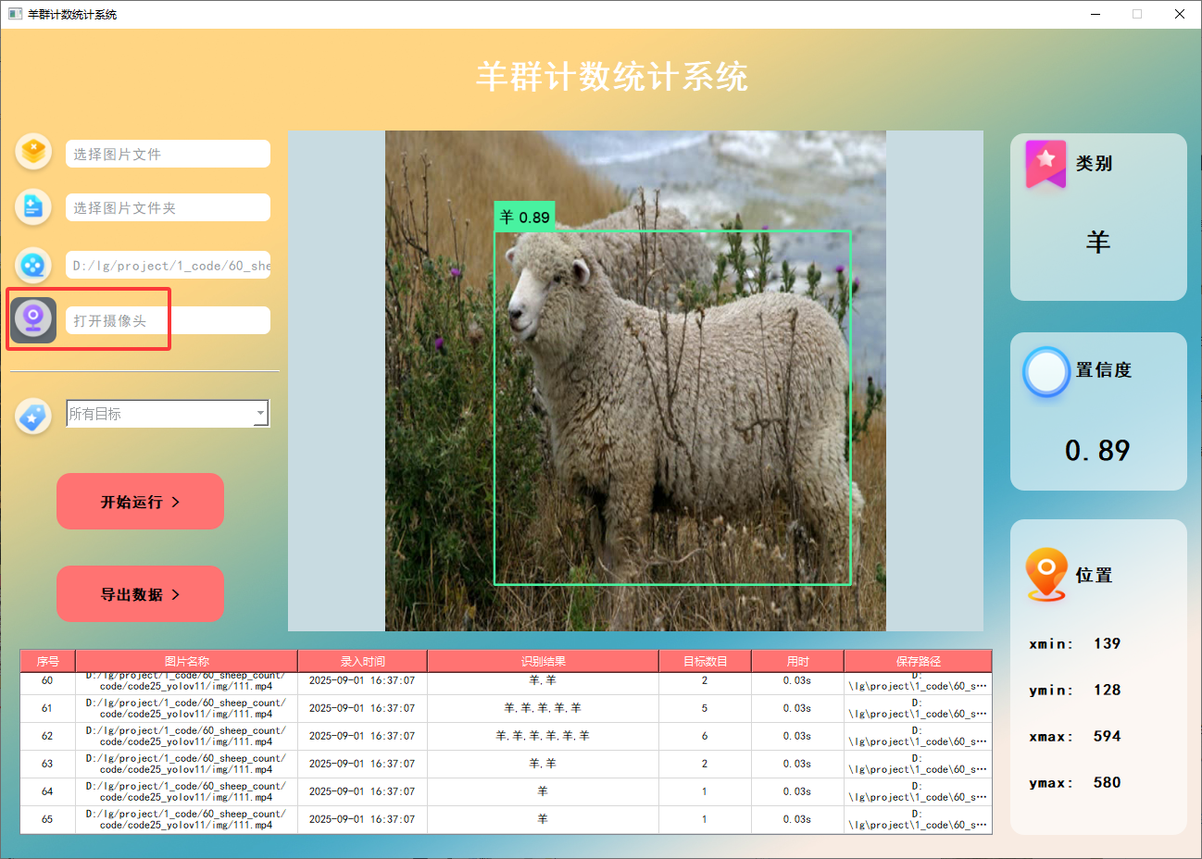Viewport: 1202px width, 859px height.
Task: Click the xmin value 139
Action: 1107,643
